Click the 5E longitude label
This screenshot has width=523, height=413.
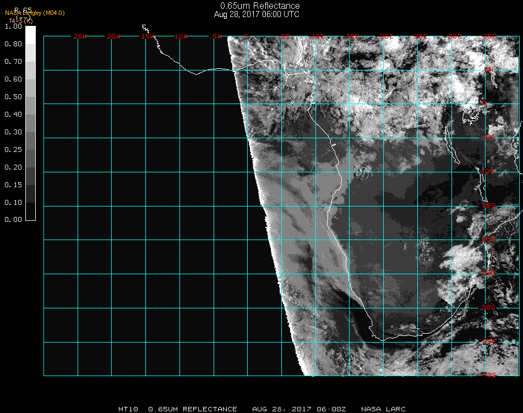(x=286, y=36)
